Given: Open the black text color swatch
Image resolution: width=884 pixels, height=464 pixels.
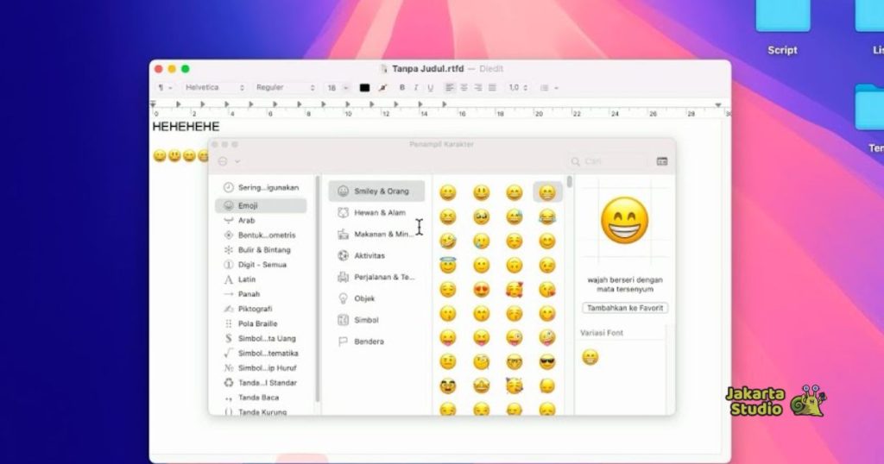Looking at the screenshot, I should pyautogui.click(x=364, y=88).
